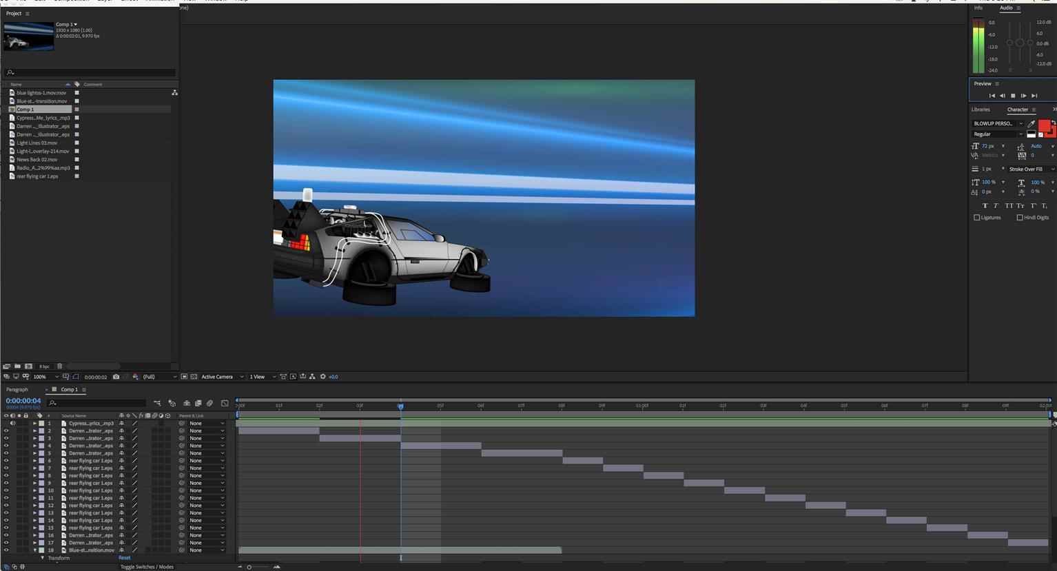Click the Comp 1 preview thumbnail
This screenshot has height=571, width=1057.
[x=29, y=36]
